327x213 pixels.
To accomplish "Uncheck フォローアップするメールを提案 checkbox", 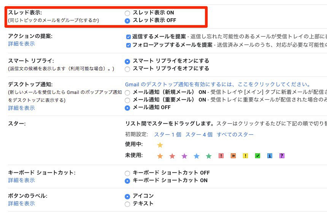I will tap(129, 45).
